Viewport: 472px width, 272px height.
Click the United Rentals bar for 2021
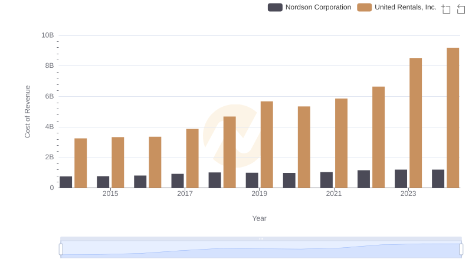(x=341, y=143)
